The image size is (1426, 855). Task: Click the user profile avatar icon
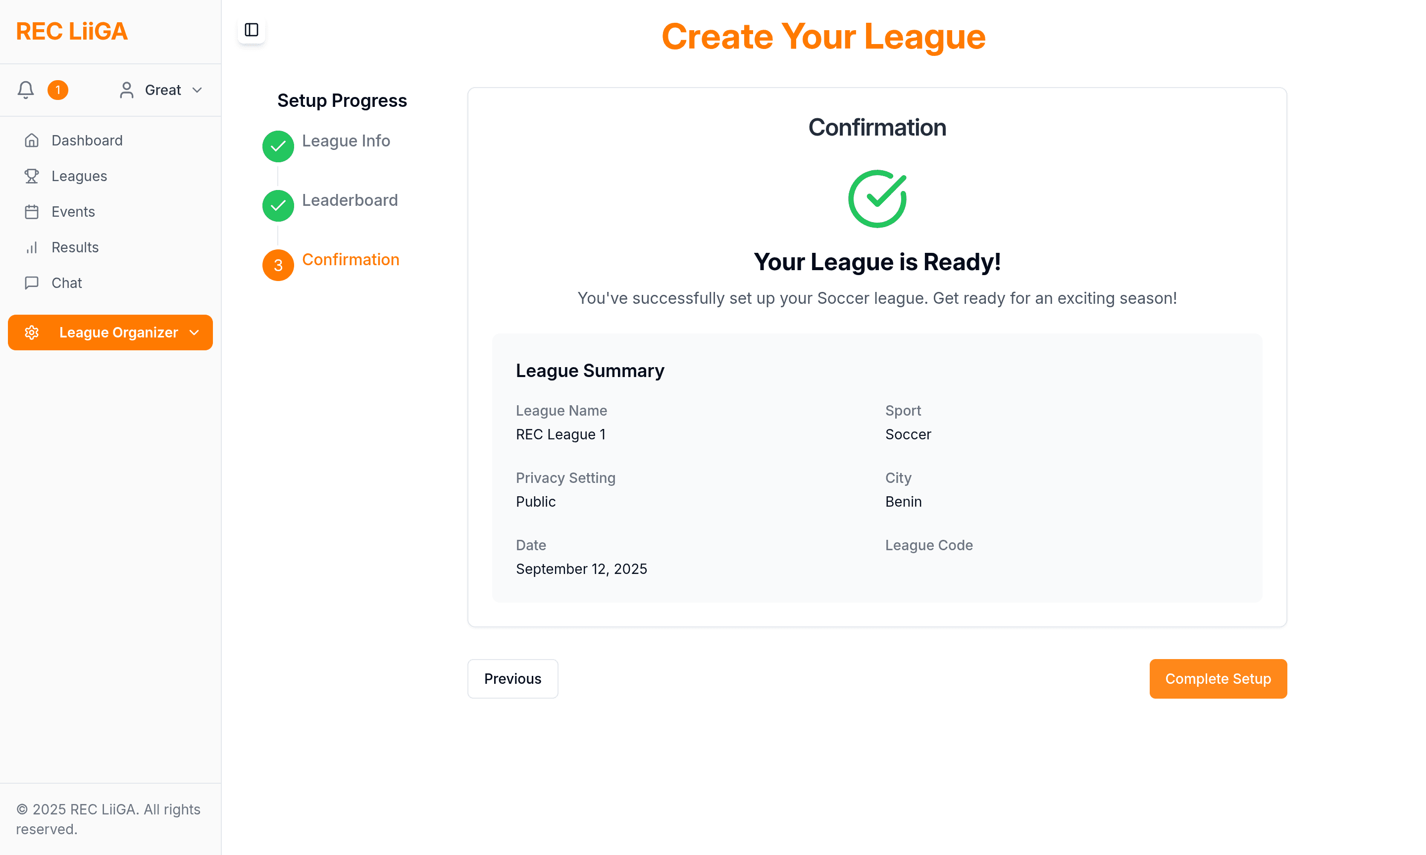coord(126,90)
